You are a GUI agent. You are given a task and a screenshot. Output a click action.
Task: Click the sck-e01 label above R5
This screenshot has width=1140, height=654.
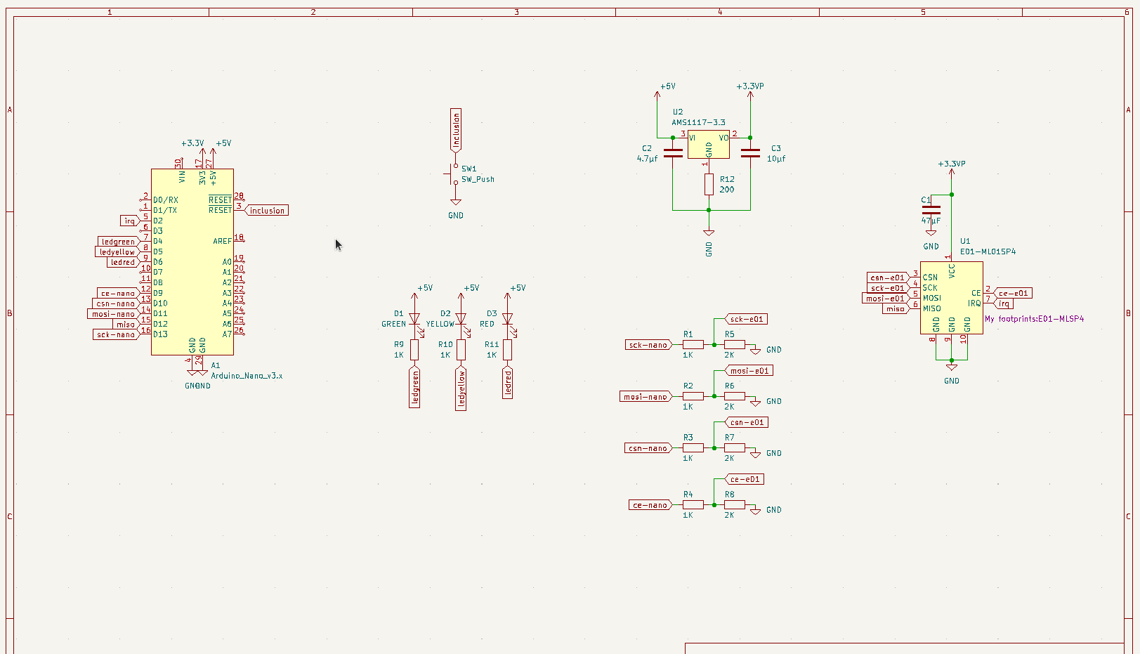(x=746, y=319)
